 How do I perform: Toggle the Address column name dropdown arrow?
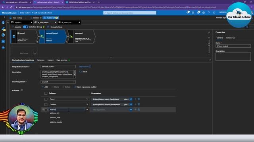(x=87, y=110)
